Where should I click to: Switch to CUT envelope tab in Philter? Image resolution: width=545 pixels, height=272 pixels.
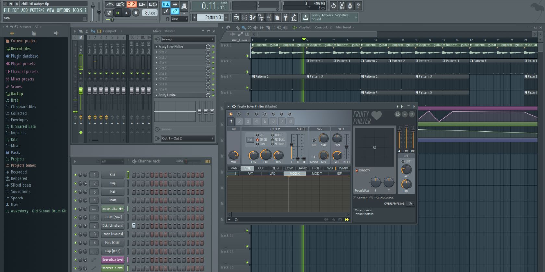[261, 168]
